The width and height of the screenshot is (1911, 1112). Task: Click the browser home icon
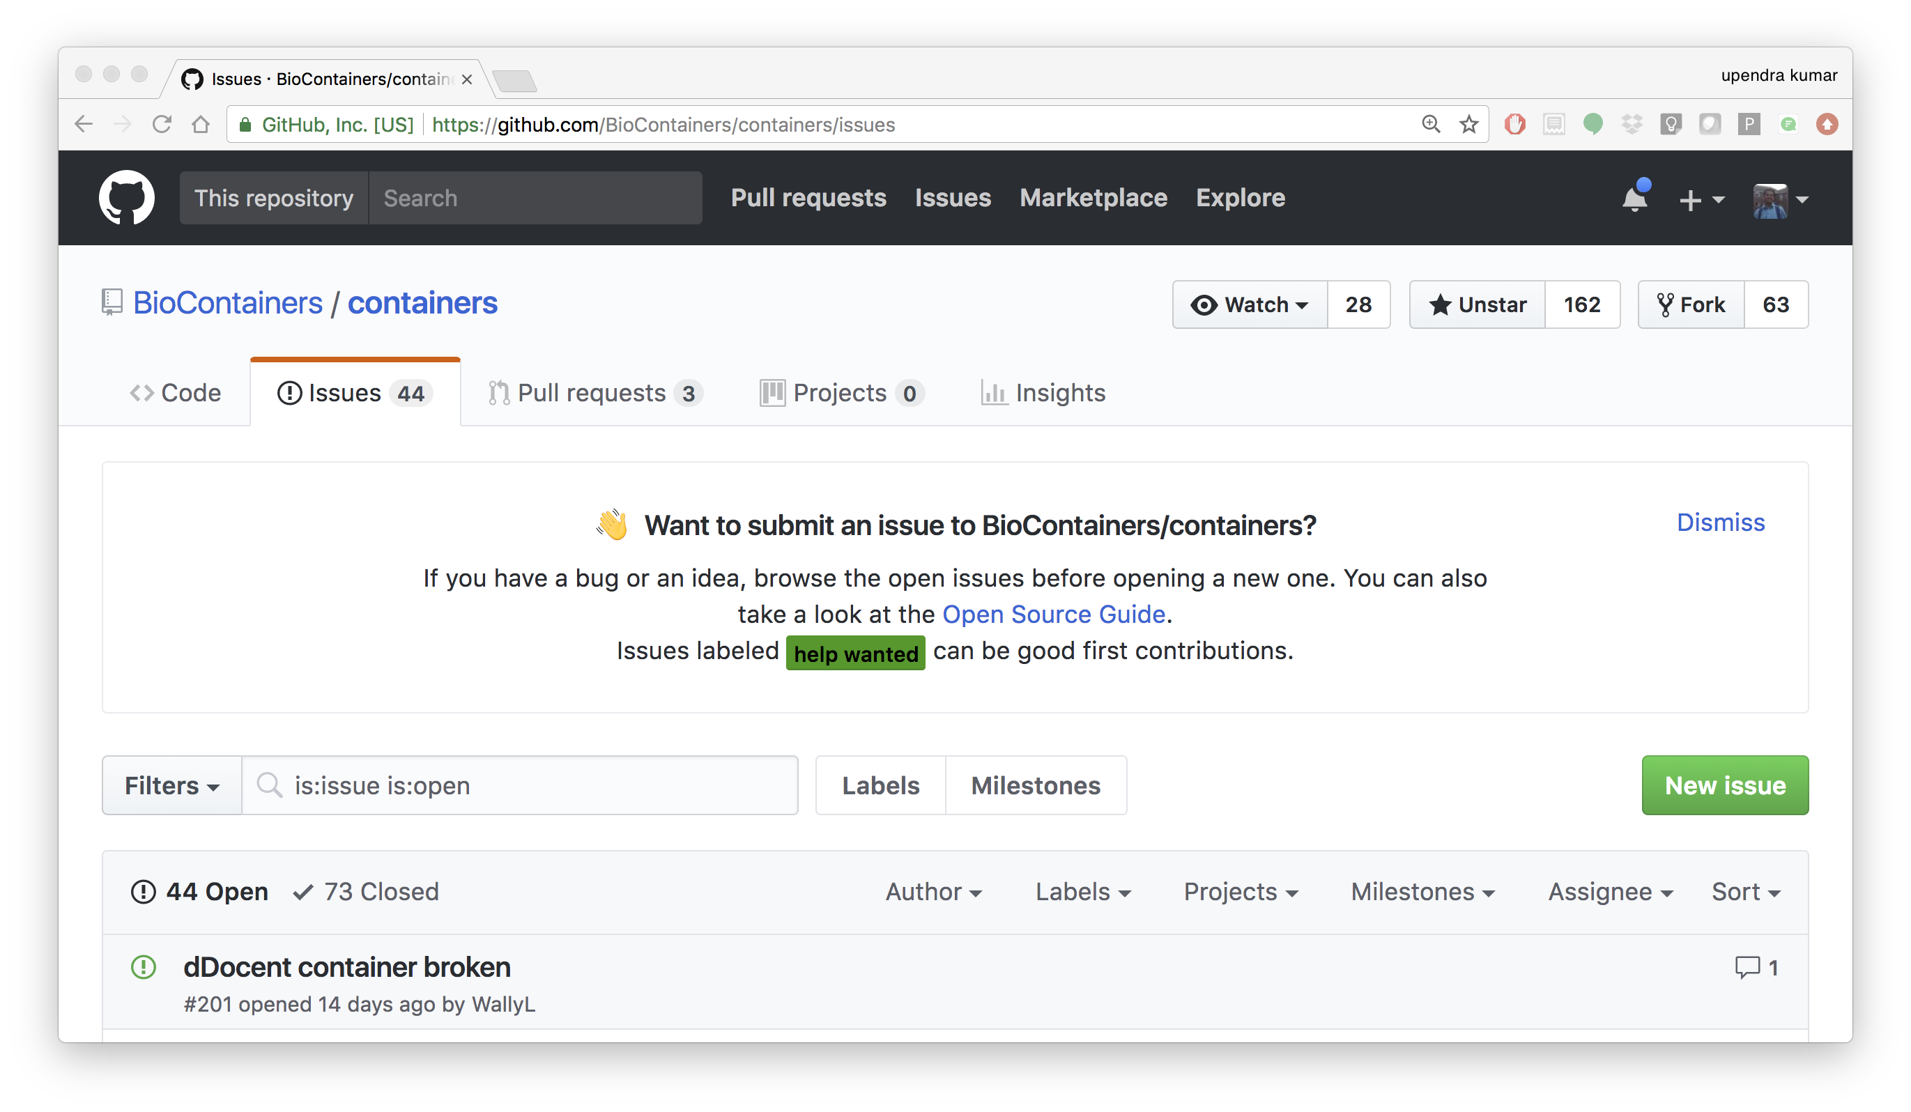(x=200, y=124)
